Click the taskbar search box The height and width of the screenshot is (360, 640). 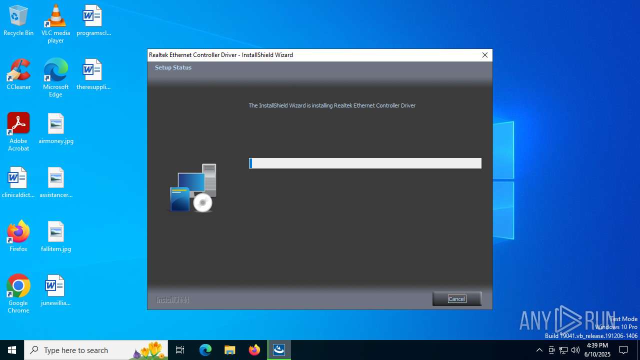click(x=96, y=350)
